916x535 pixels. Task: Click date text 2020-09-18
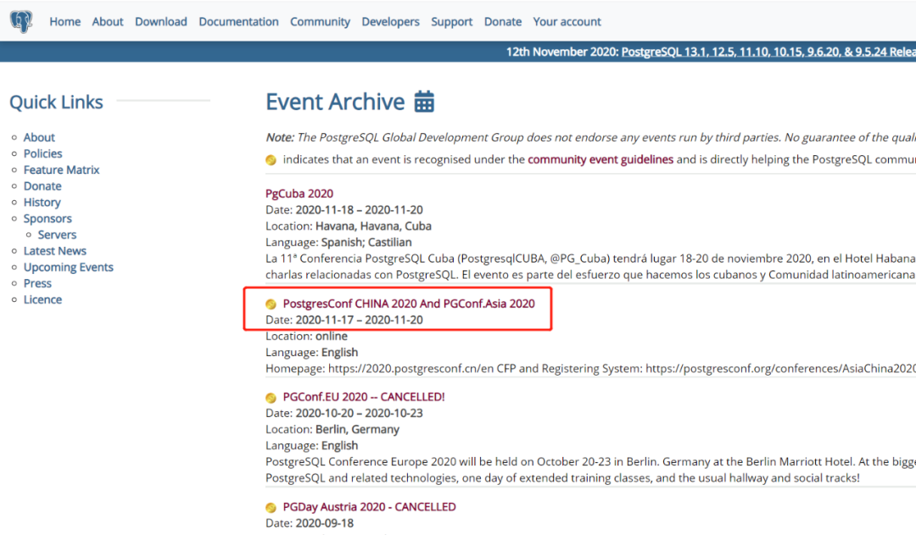(325, 523)
